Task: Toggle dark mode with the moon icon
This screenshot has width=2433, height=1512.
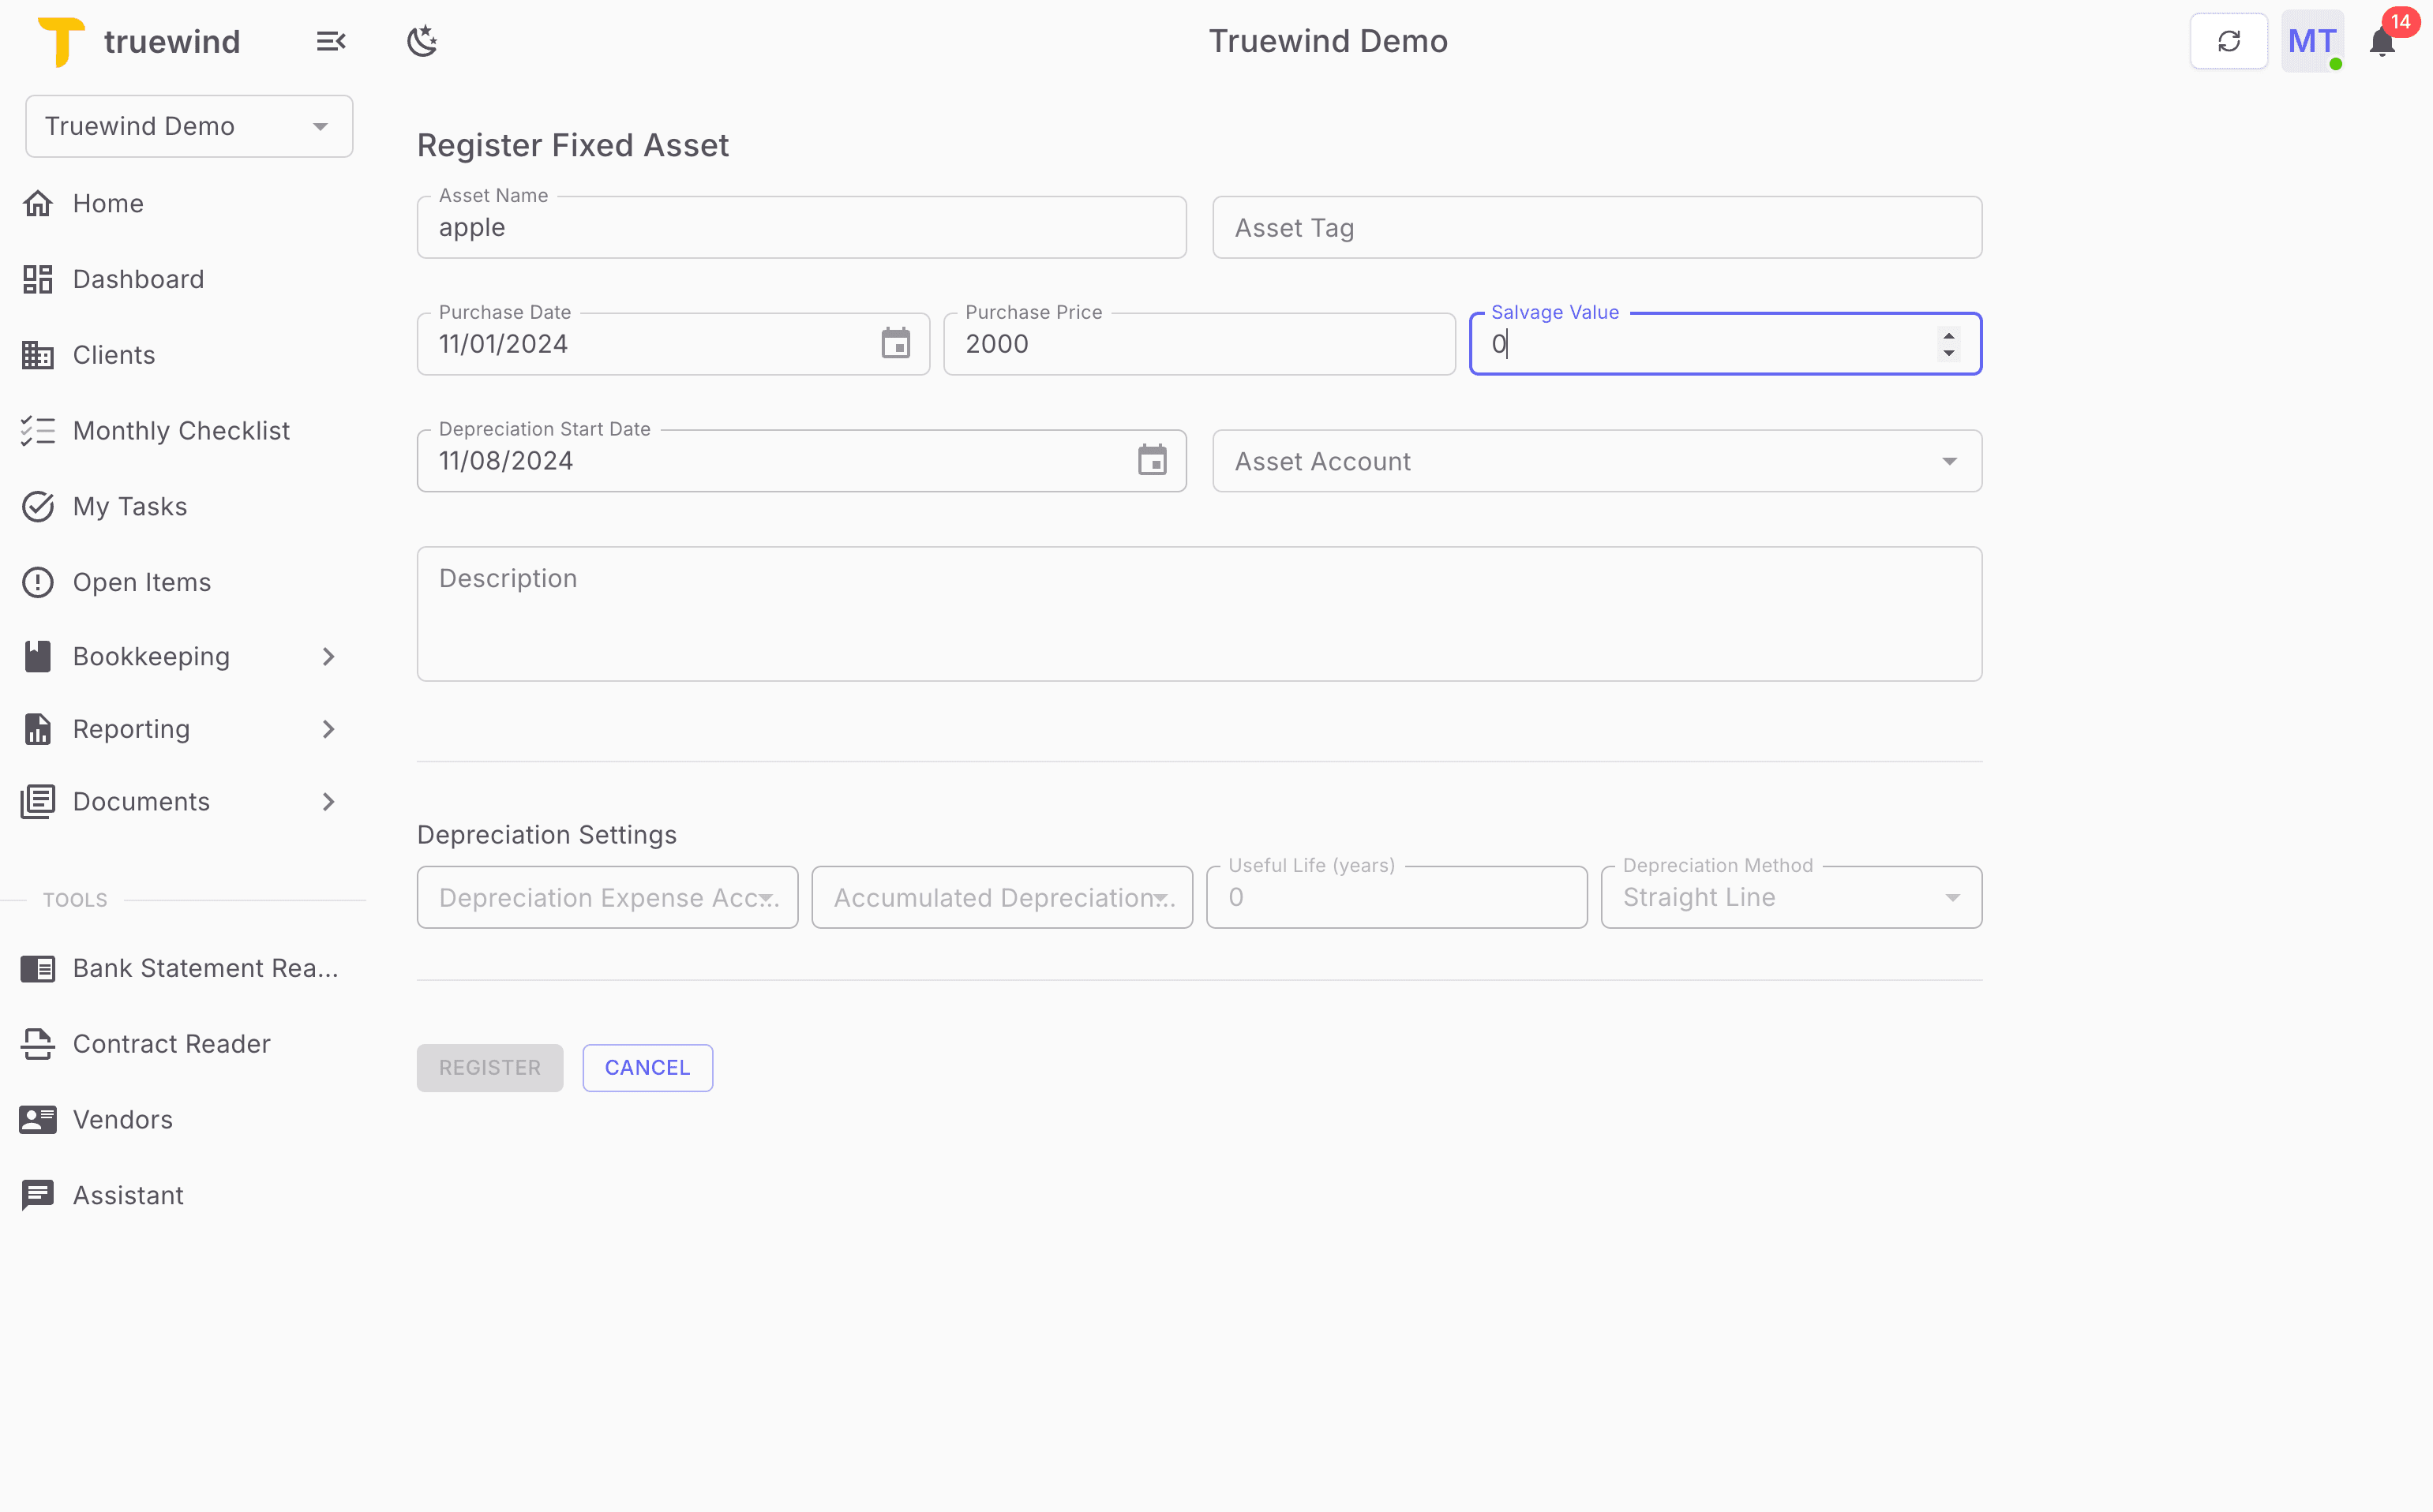Action: [422, 40]
